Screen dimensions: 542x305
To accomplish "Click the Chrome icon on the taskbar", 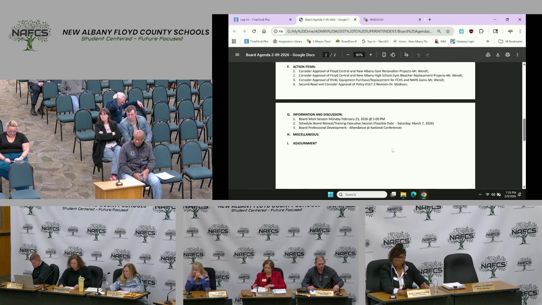I will click(424, 194).
